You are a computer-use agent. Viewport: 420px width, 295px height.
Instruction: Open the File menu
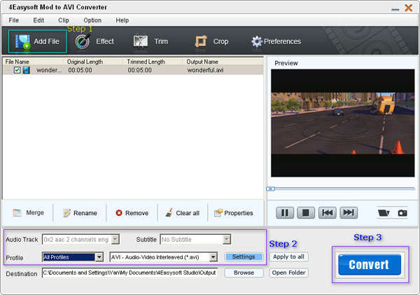pyautogui.click(x=14, y=20)
